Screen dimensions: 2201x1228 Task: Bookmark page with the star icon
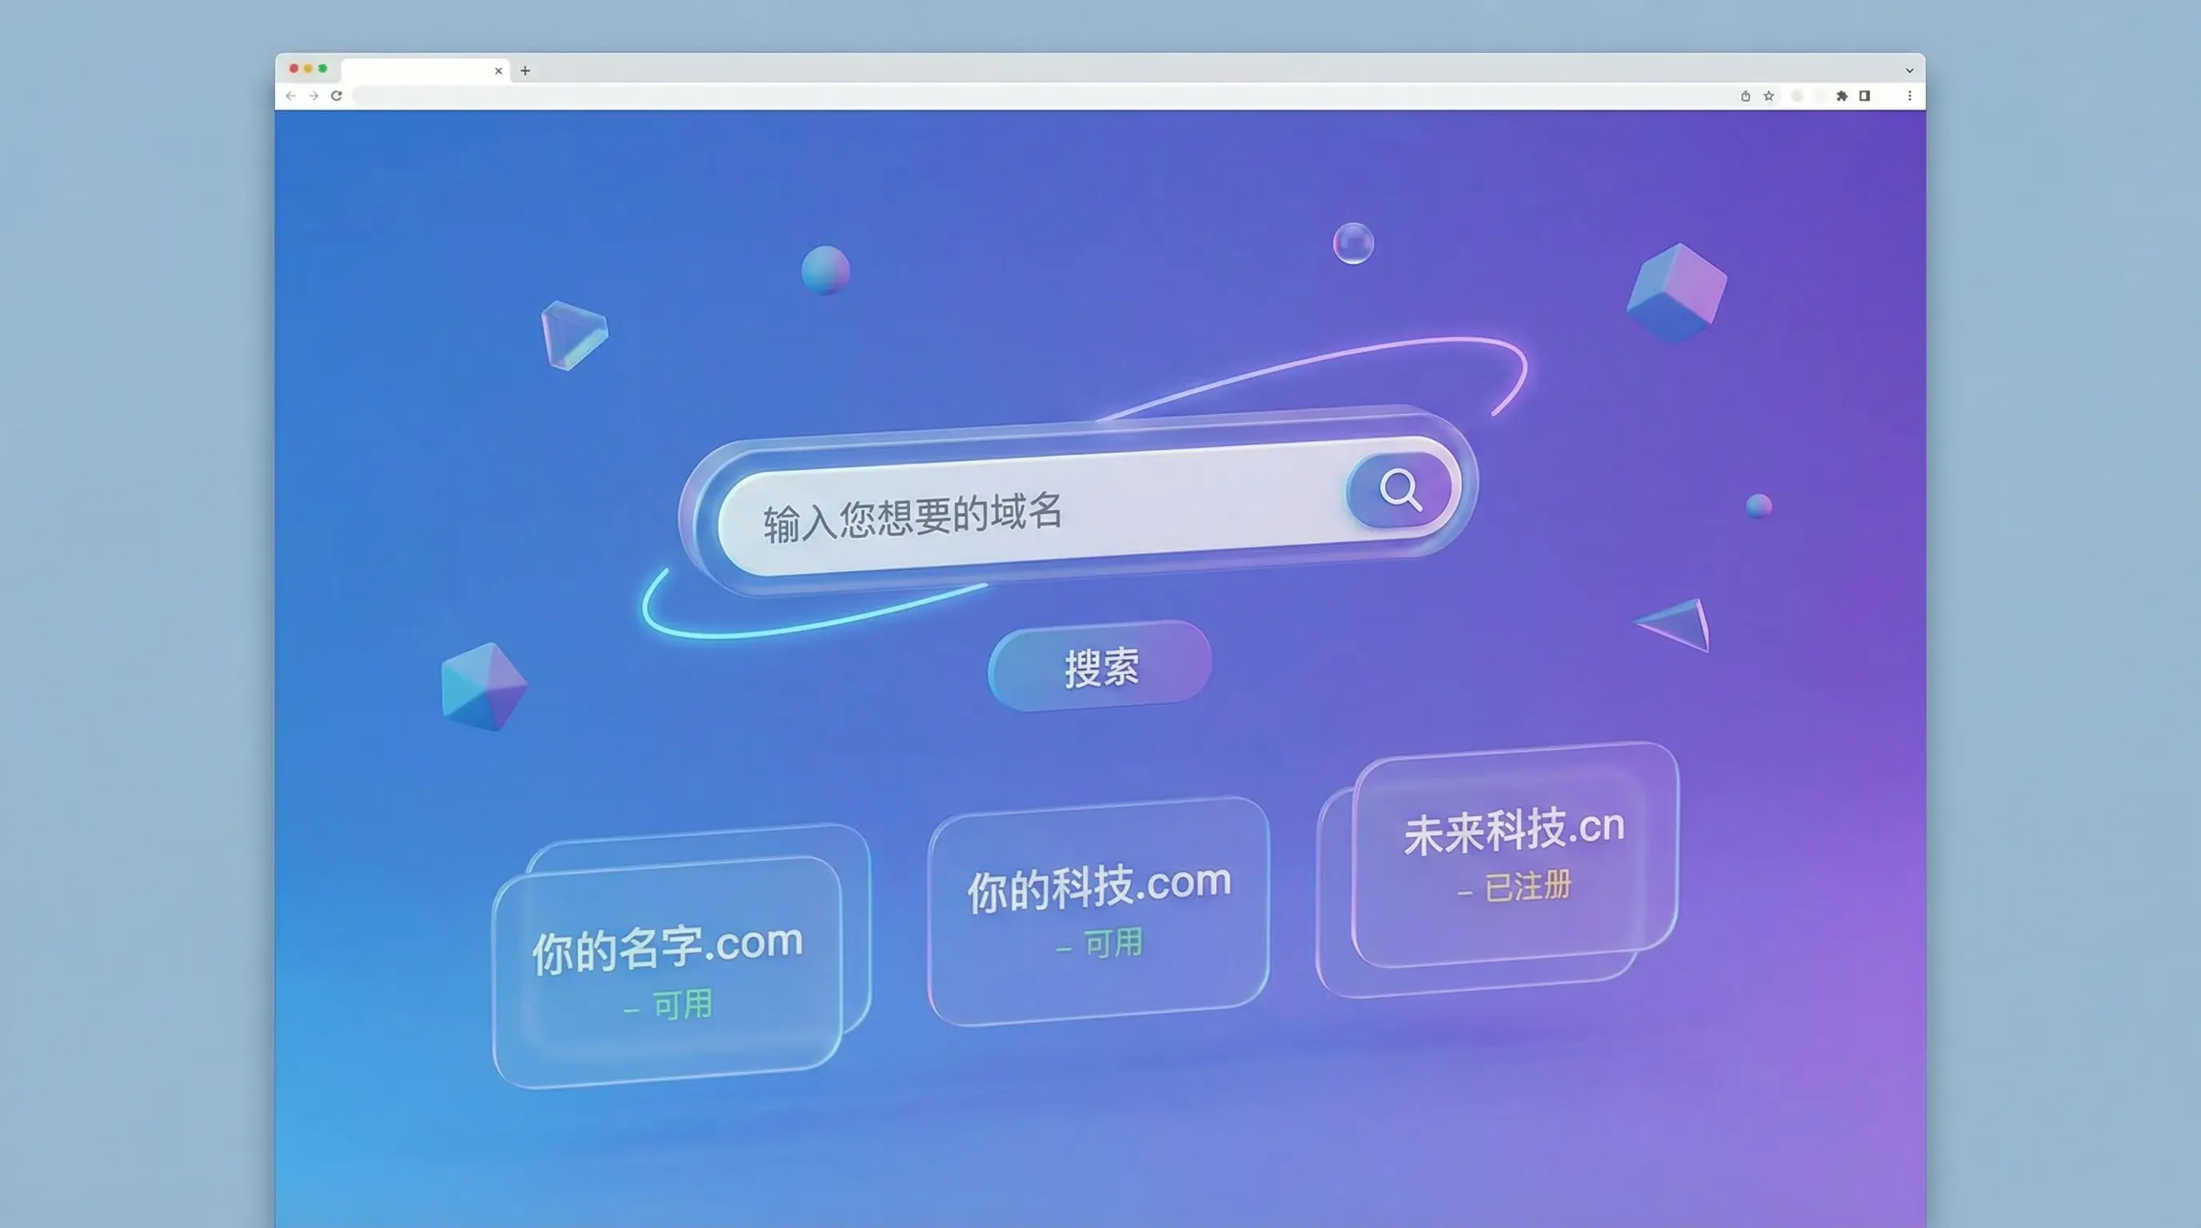coord(1768,96)
